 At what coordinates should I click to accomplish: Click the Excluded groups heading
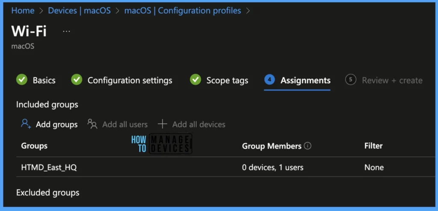[48, 193]
